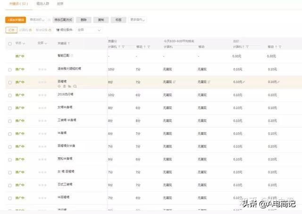Click icon beside 计算机 无展现 in highlighted row
This screenshot has height=214, width=302.
175,82
